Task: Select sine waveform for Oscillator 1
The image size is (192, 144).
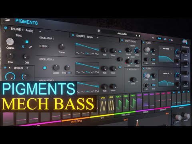Action: [x=78, y=53]
